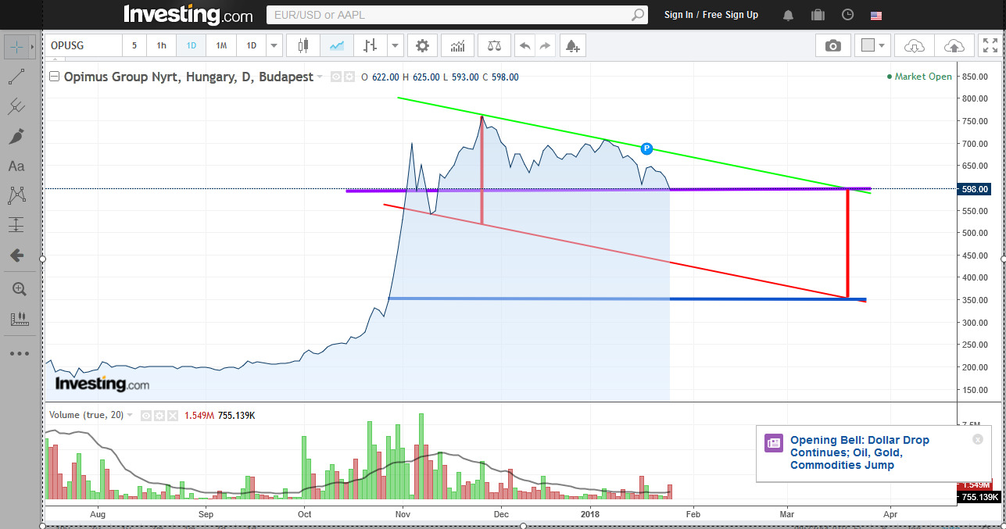Expand Volume indicator dropdown arrow
Image resolution: width=1006 pixels, height=529 pixels.
(x=130, y=416)
